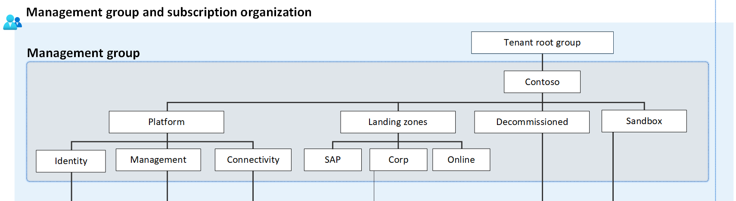Select the Connectivity box
Screen dimensions: 736x201
tap(253, 160)
